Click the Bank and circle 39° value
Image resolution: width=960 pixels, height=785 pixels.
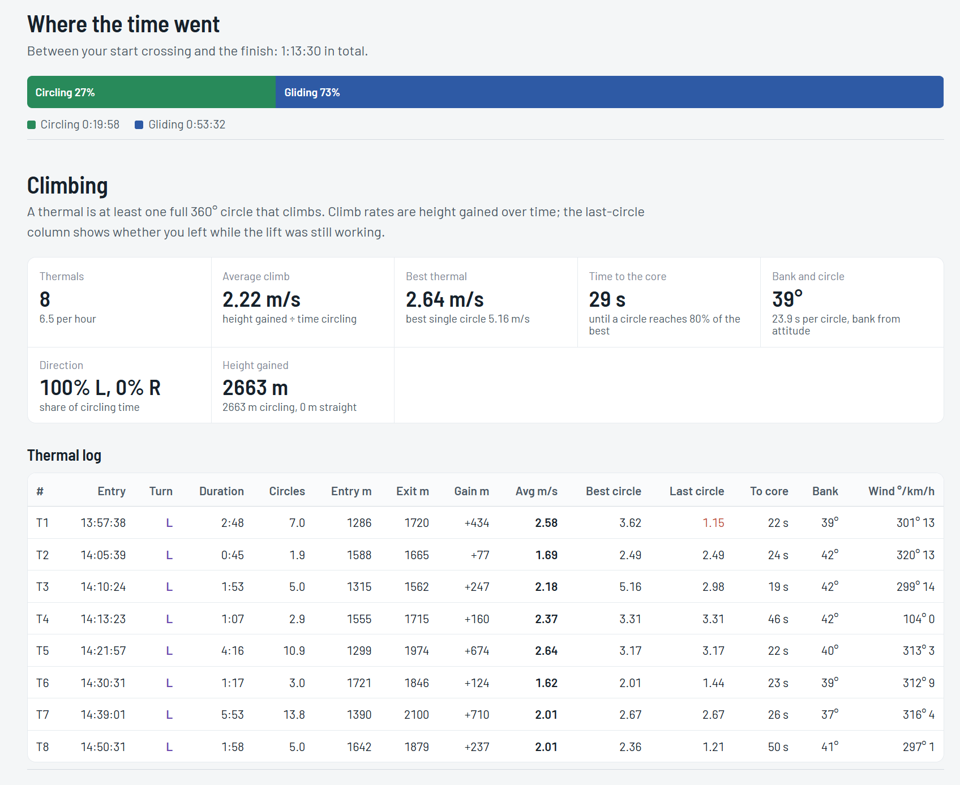(787, 298)
